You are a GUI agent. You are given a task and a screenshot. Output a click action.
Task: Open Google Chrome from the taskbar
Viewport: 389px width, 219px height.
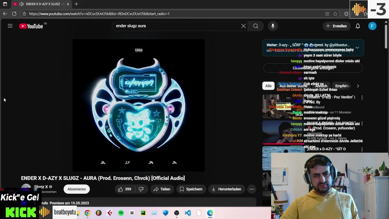point(87,213)
